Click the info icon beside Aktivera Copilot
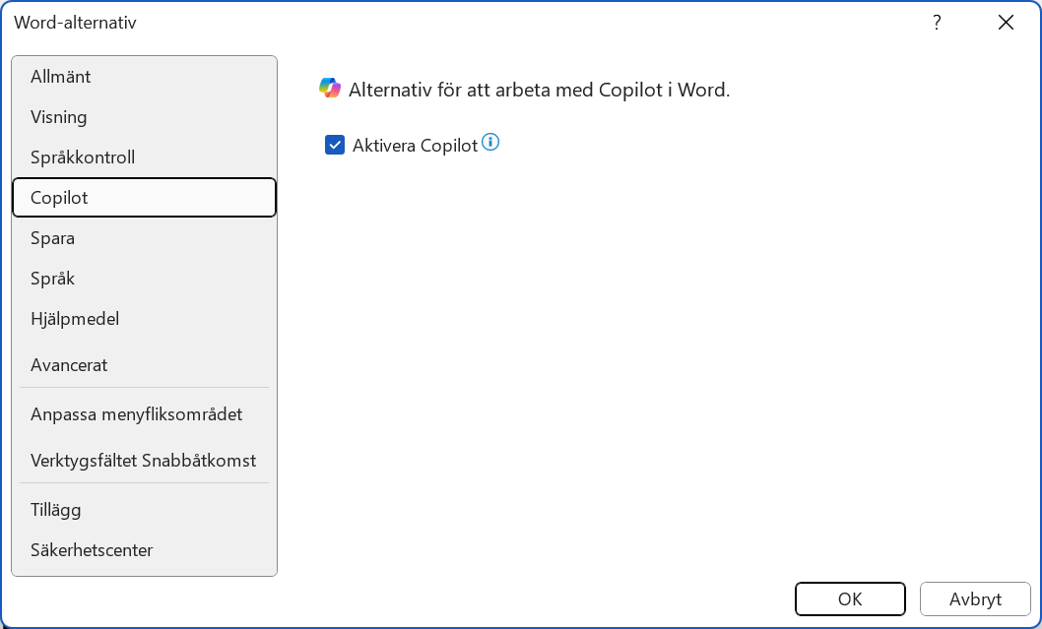This screenshot has height=629, width=1042. (490, 143)
